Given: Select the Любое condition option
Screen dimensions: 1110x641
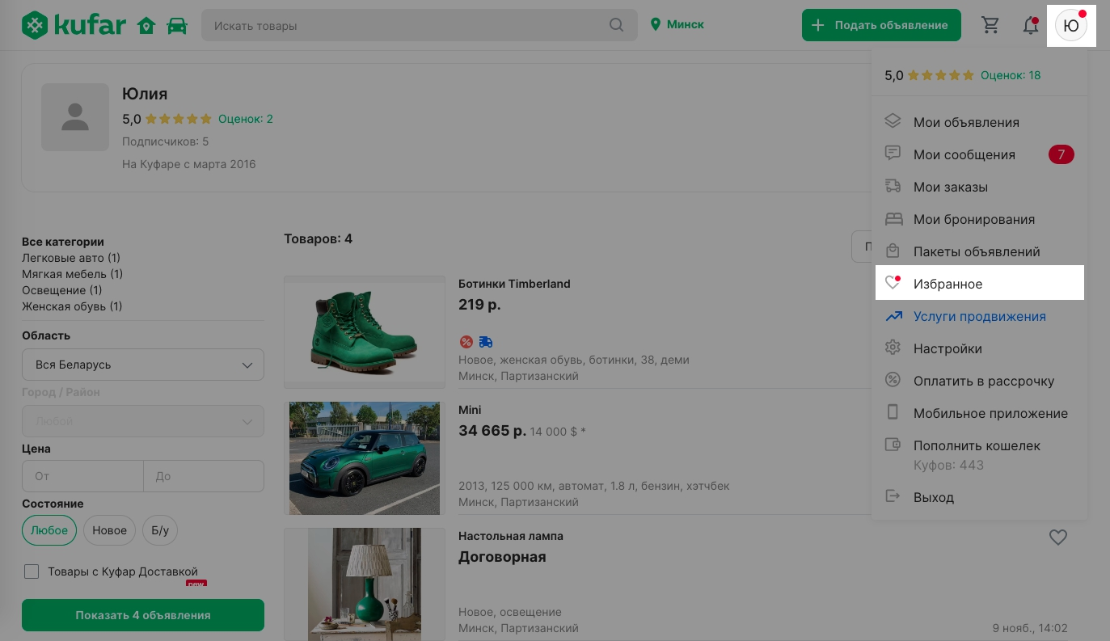Looking at the screenshot, I should (49, 530).
